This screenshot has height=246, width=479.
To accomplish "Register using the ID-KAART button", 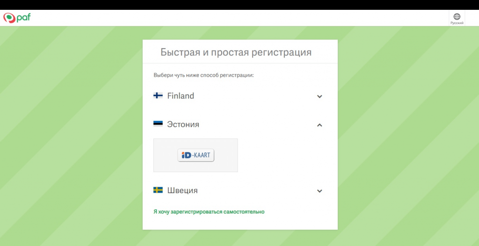I will tap(196, 155).
